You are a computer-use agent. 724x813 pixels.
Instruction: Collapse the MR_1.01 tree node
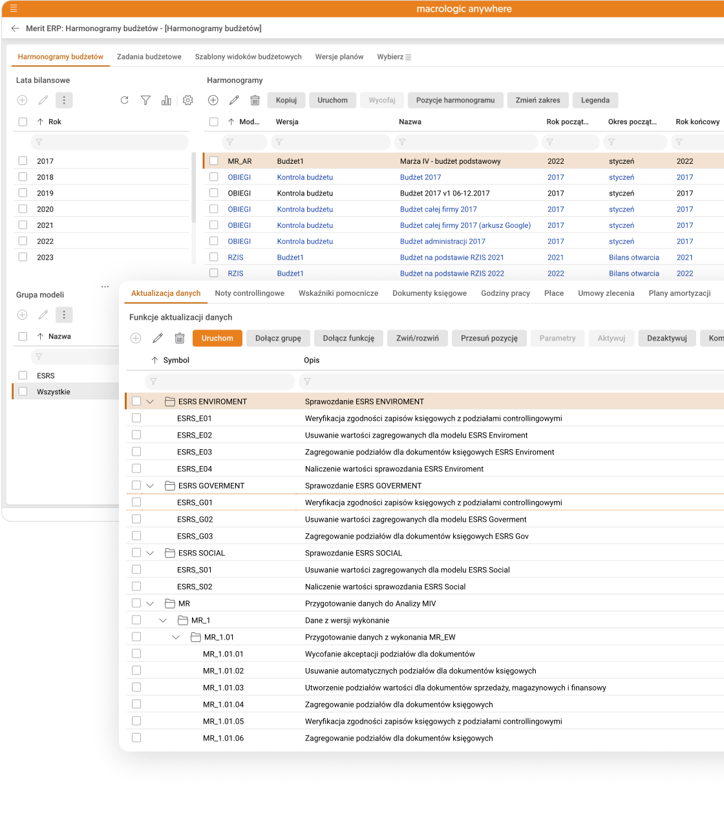pyautogui.click(x=176, y=638)
